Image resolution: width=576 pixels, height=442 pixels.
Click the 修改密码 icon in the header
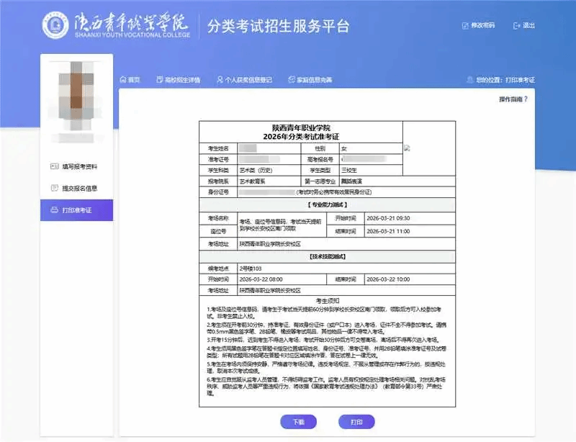tap(464, 25)
